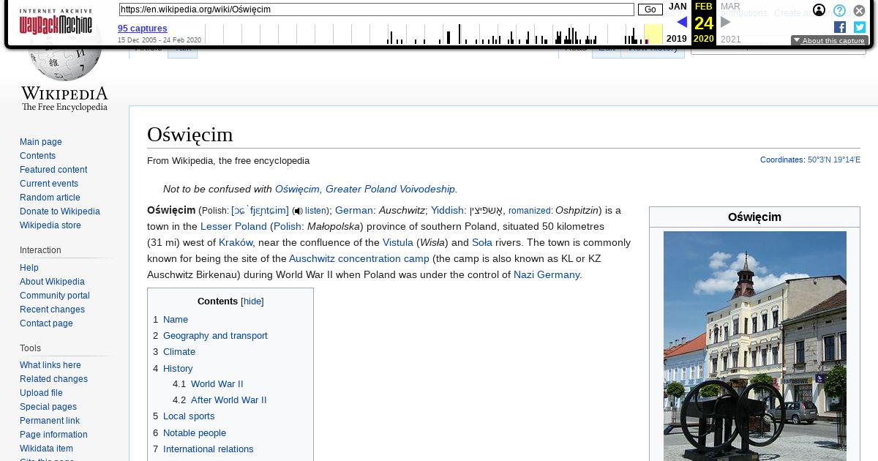Jump to History section
Screen dimensions: 878x461
coord(178,369)
